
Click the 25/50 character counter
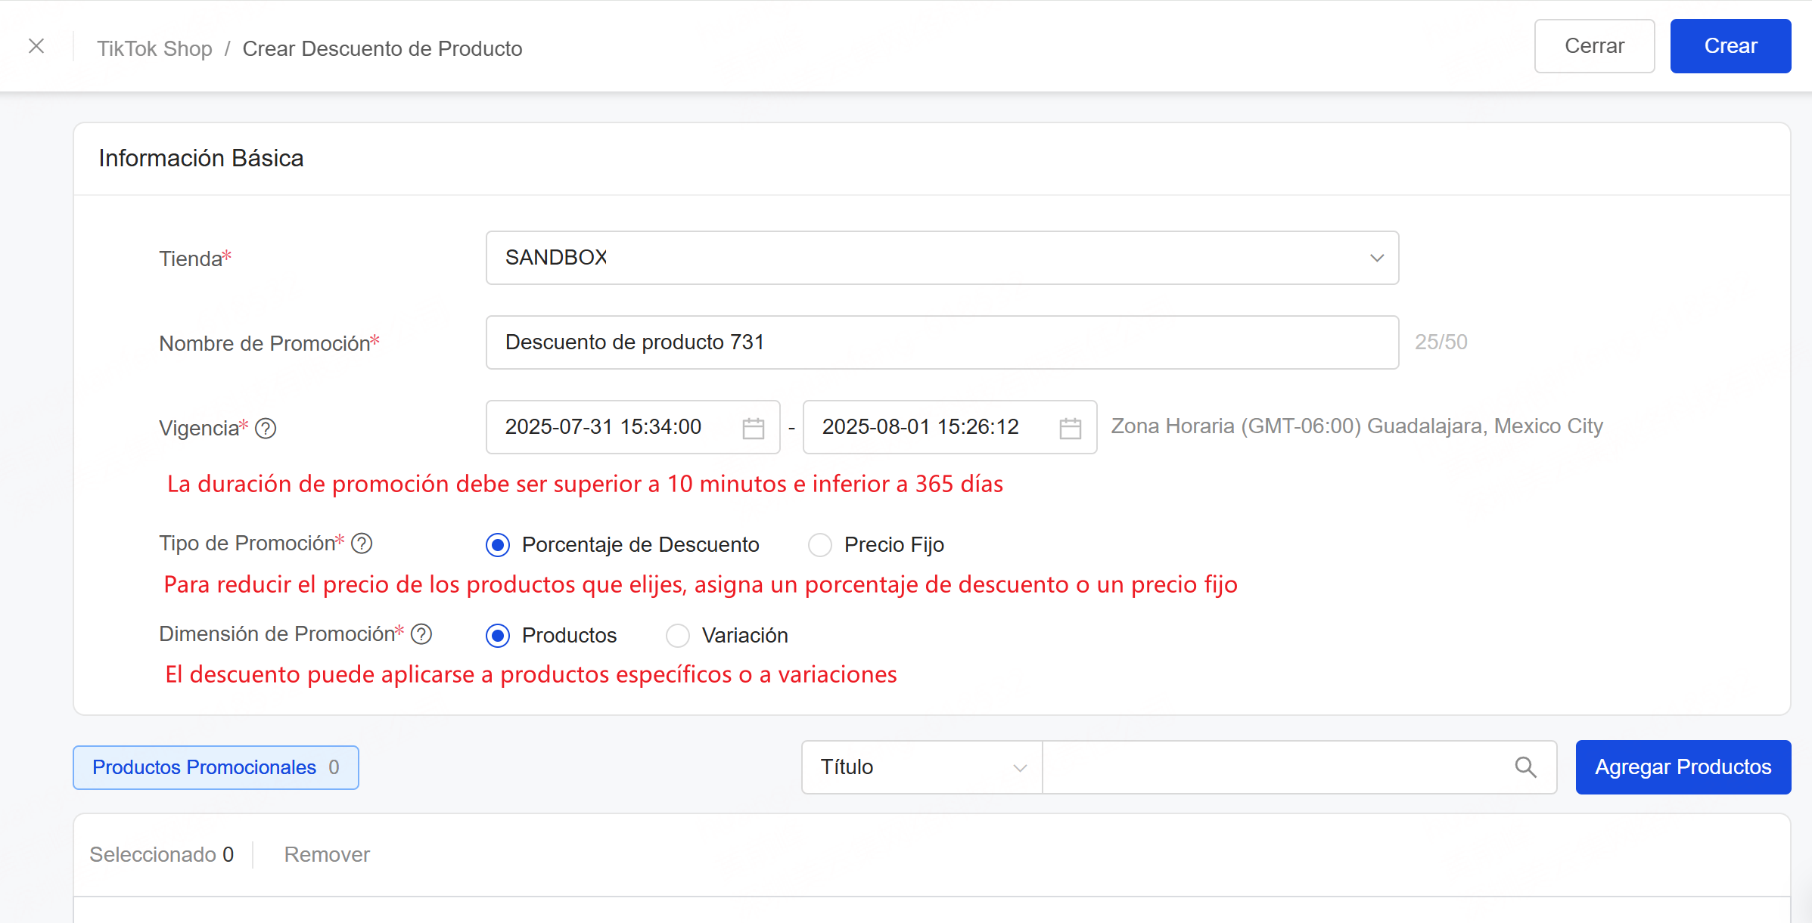(x=1441, y=342)
